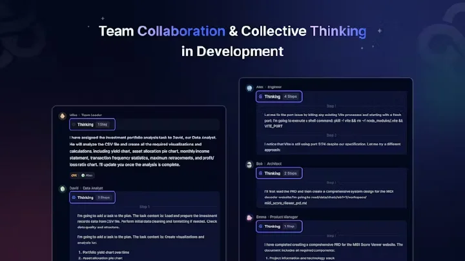Click the 'Project information and technology stack' list item
The image size is (465, 261).
point(302,258)
